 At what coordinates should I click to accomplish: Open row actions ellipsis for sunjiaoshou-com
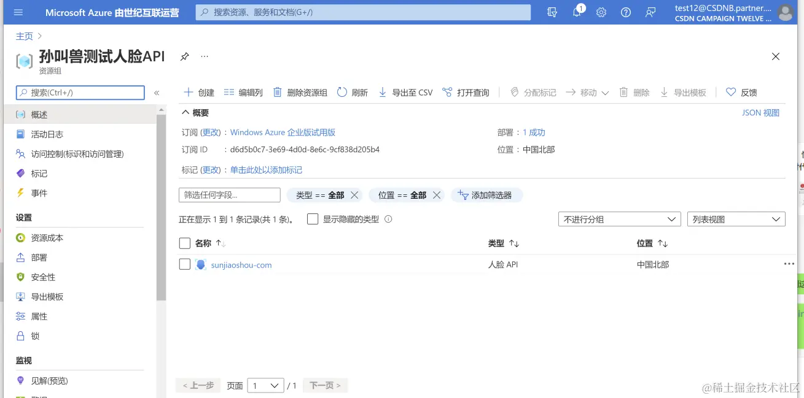click(789, 264)
